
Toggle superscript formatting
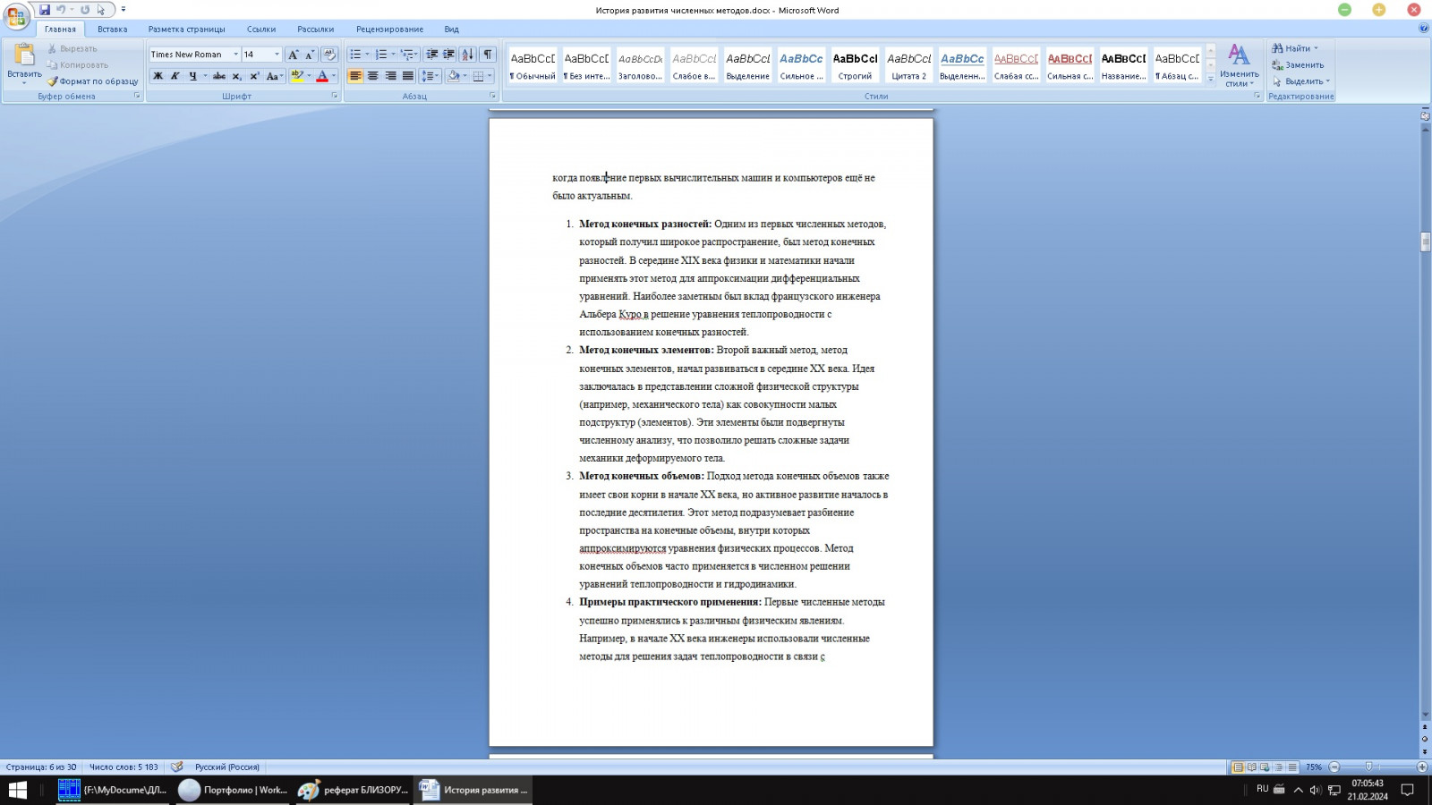click(255, 76)
